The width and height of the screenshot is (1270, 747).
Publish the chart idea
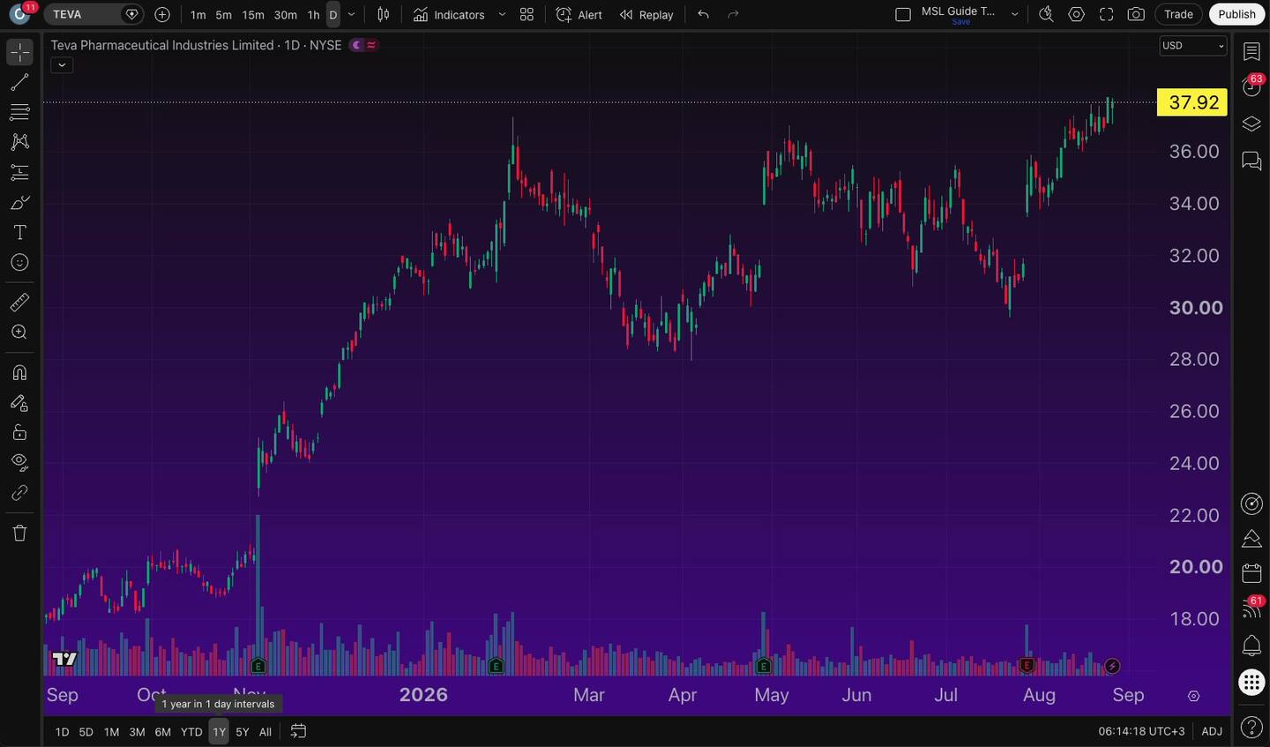[1236, 14]
